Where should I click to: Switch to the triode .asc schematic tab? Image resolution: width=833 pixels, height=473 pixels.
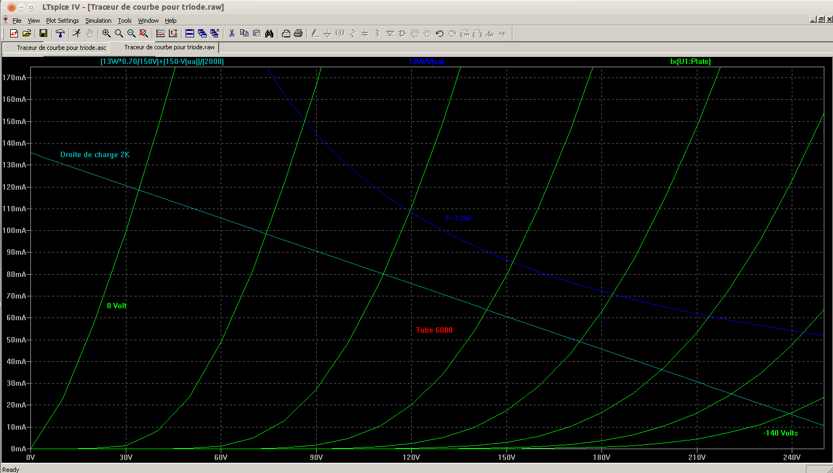tap(56, 48)
